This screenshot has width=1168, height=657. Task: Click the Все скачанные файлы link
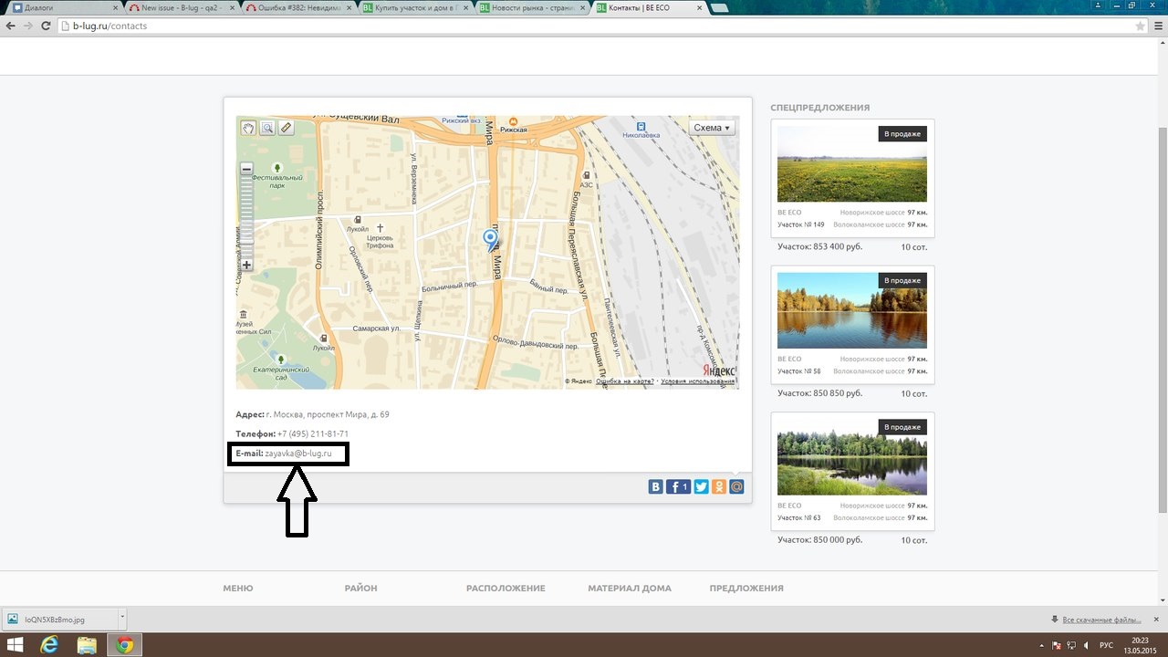click(x=1101, y=619)
